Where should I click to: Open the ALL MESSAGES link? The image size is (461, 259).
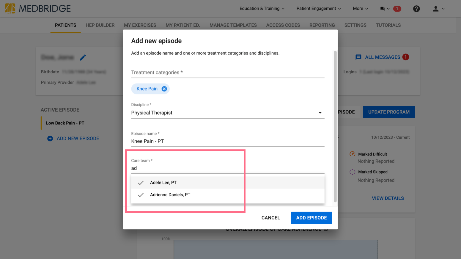383,57
